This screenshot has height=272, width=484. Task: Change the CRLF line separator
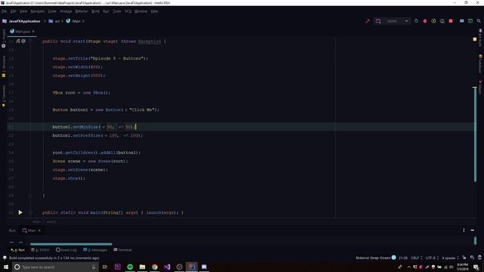coord(417,258)
